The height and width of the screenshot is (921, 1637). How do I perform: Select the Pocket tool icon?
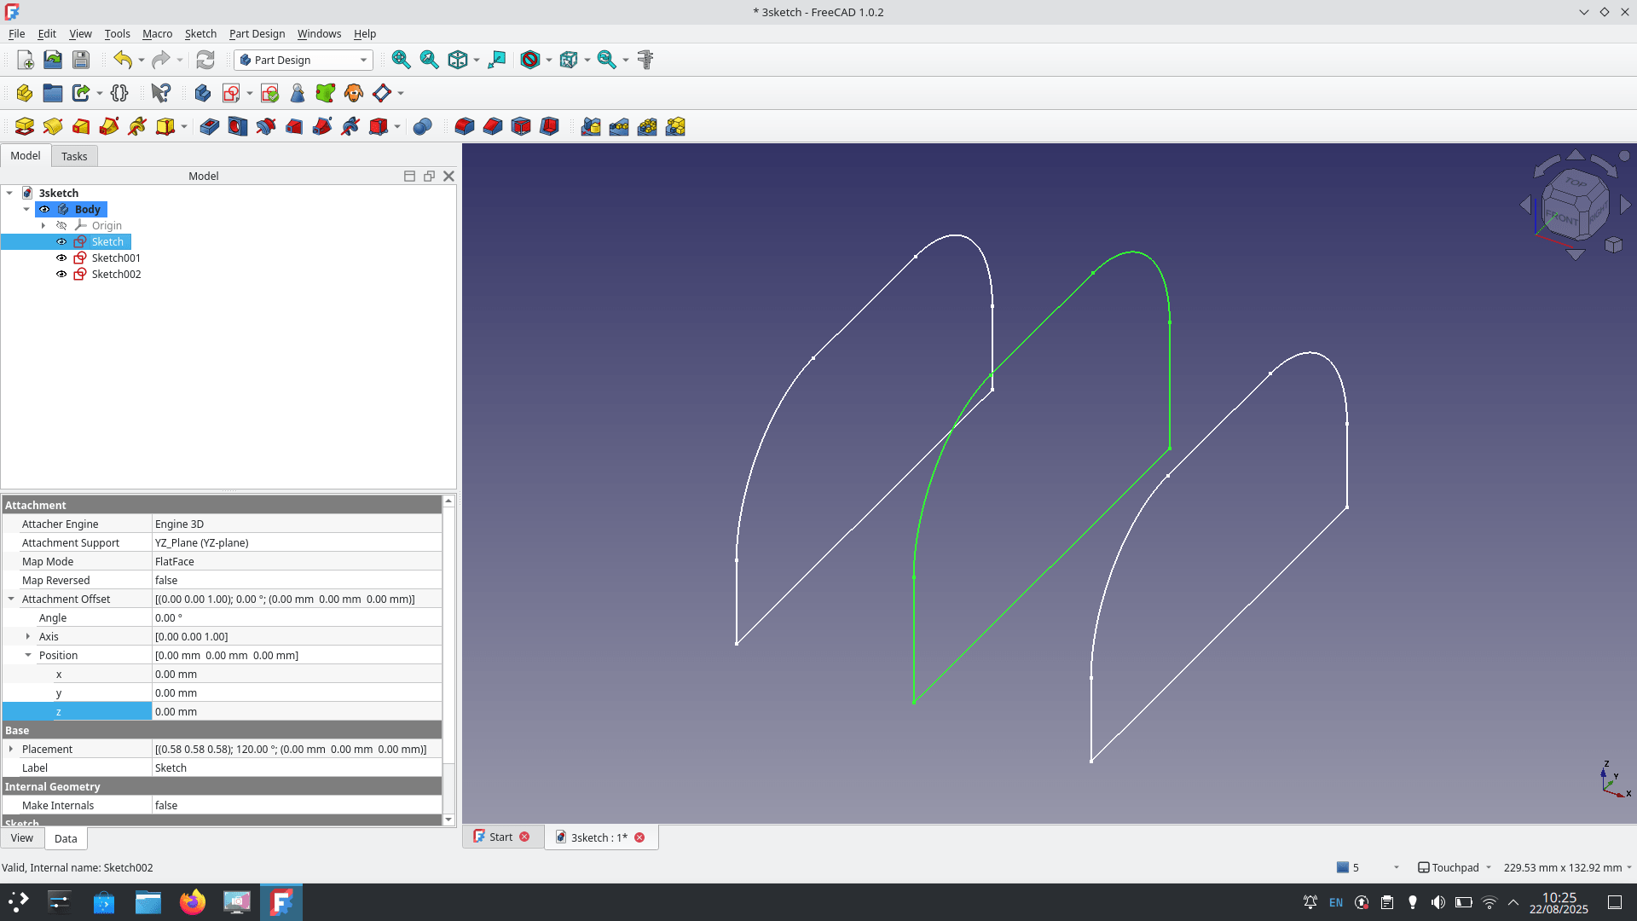pos(210,127)
